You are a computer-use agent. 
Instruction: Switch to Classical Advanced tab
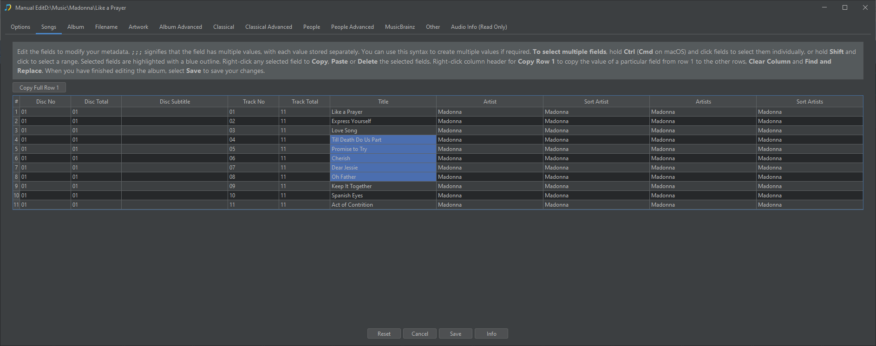coord(268,27)
